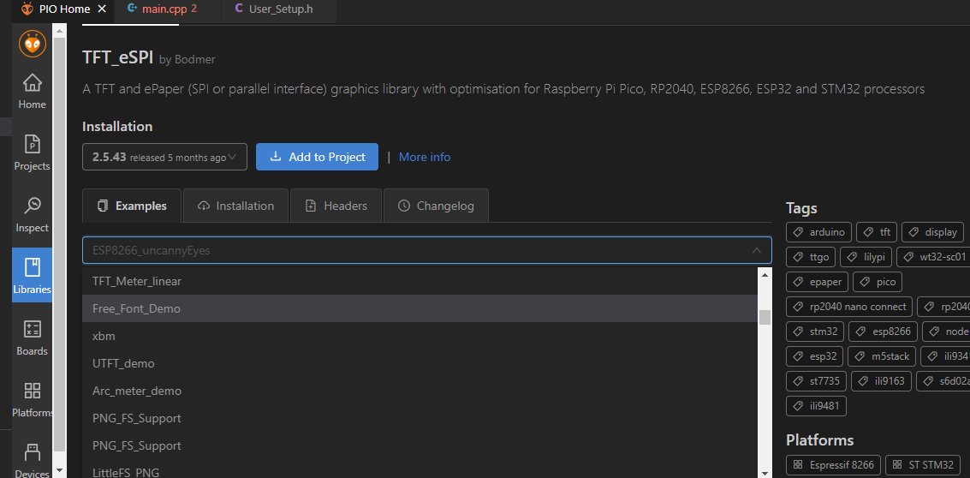Click the epaper tag
970x478 pixels.
818,282
